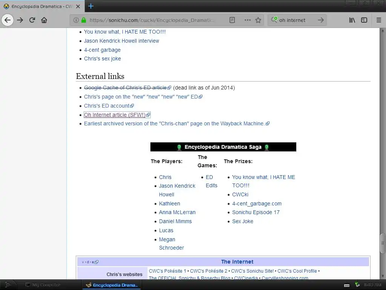
Task: Open 'I HATE ME TOO!!!' in The Prizes
Action: (x=263, y=181)
